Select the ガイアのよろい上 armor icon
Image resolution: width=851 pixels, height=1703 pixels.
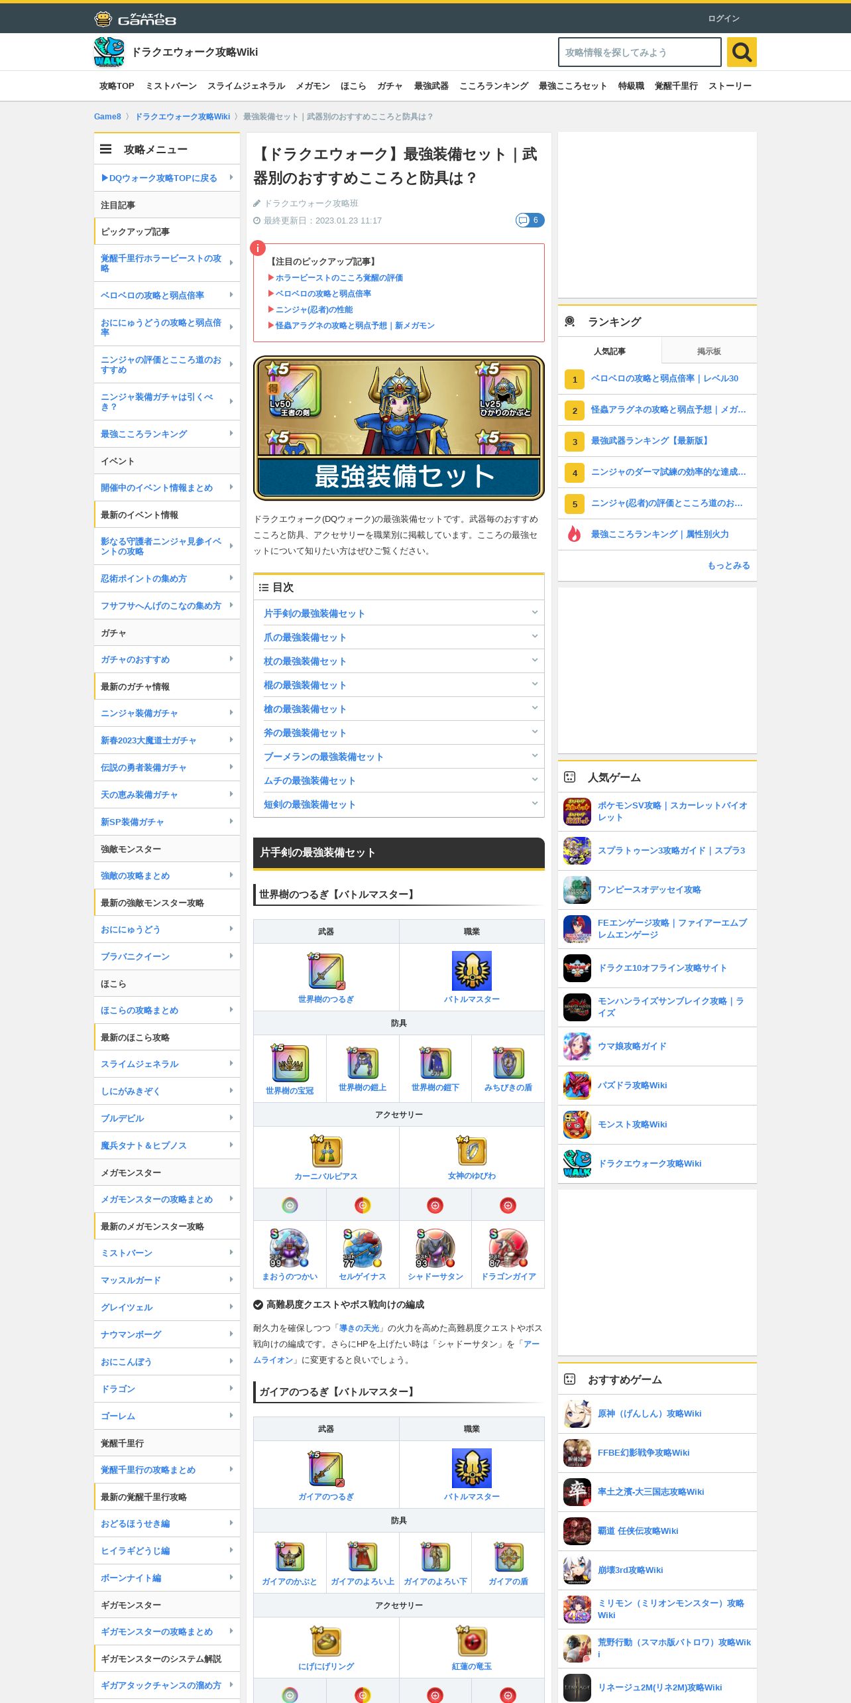(363, 1557)
